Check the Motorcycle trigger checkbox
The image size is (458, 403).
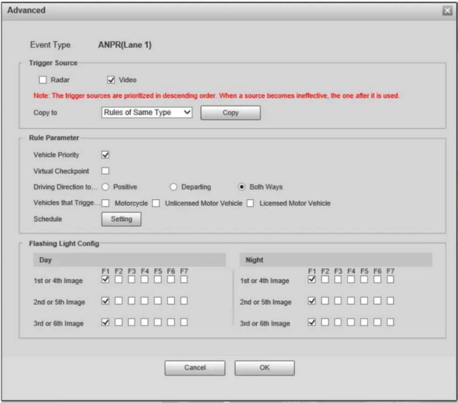point(105,203)
